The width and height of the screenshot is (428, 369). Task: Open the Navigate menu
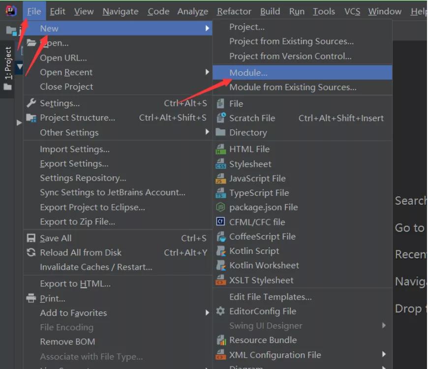pyautogui.click(x=121, y=11)
